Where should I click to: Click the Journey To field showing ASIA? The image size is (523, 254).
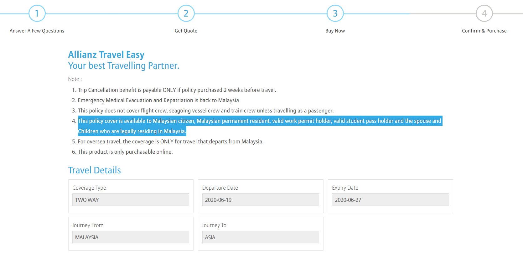(x=261, y=237)
